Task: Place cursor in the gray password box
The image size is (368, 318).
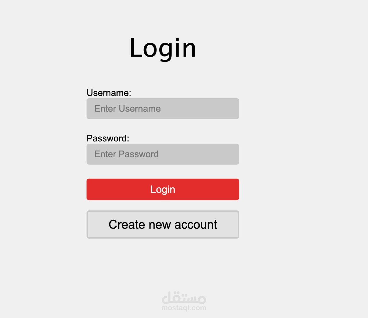Action: [163, 154]
